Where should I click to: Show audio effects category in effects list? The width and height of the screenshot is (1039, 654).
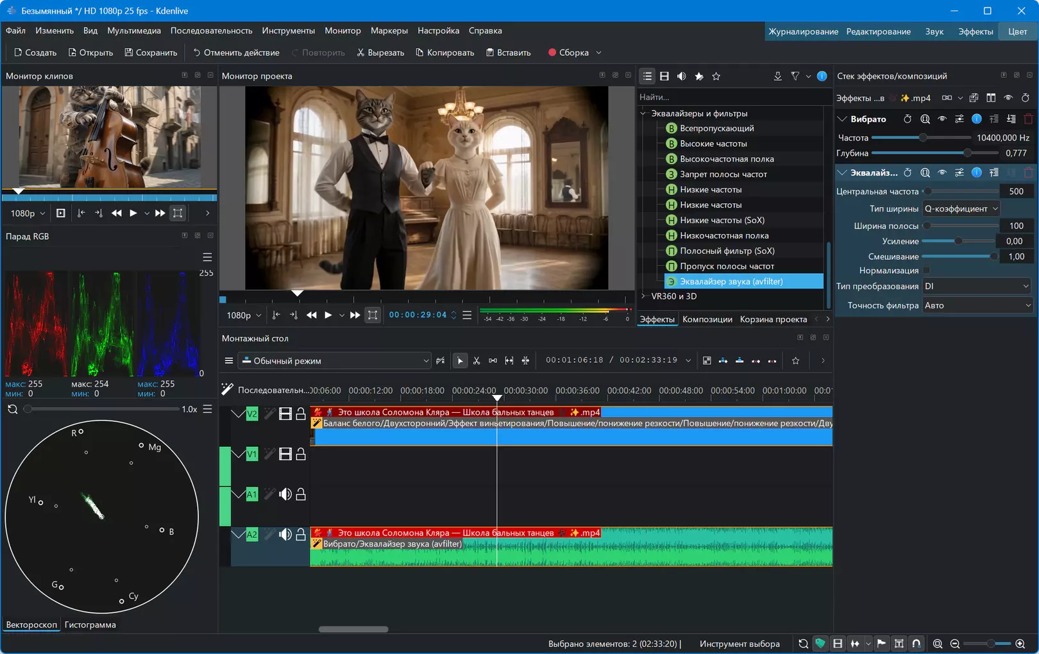pos(682,76)
